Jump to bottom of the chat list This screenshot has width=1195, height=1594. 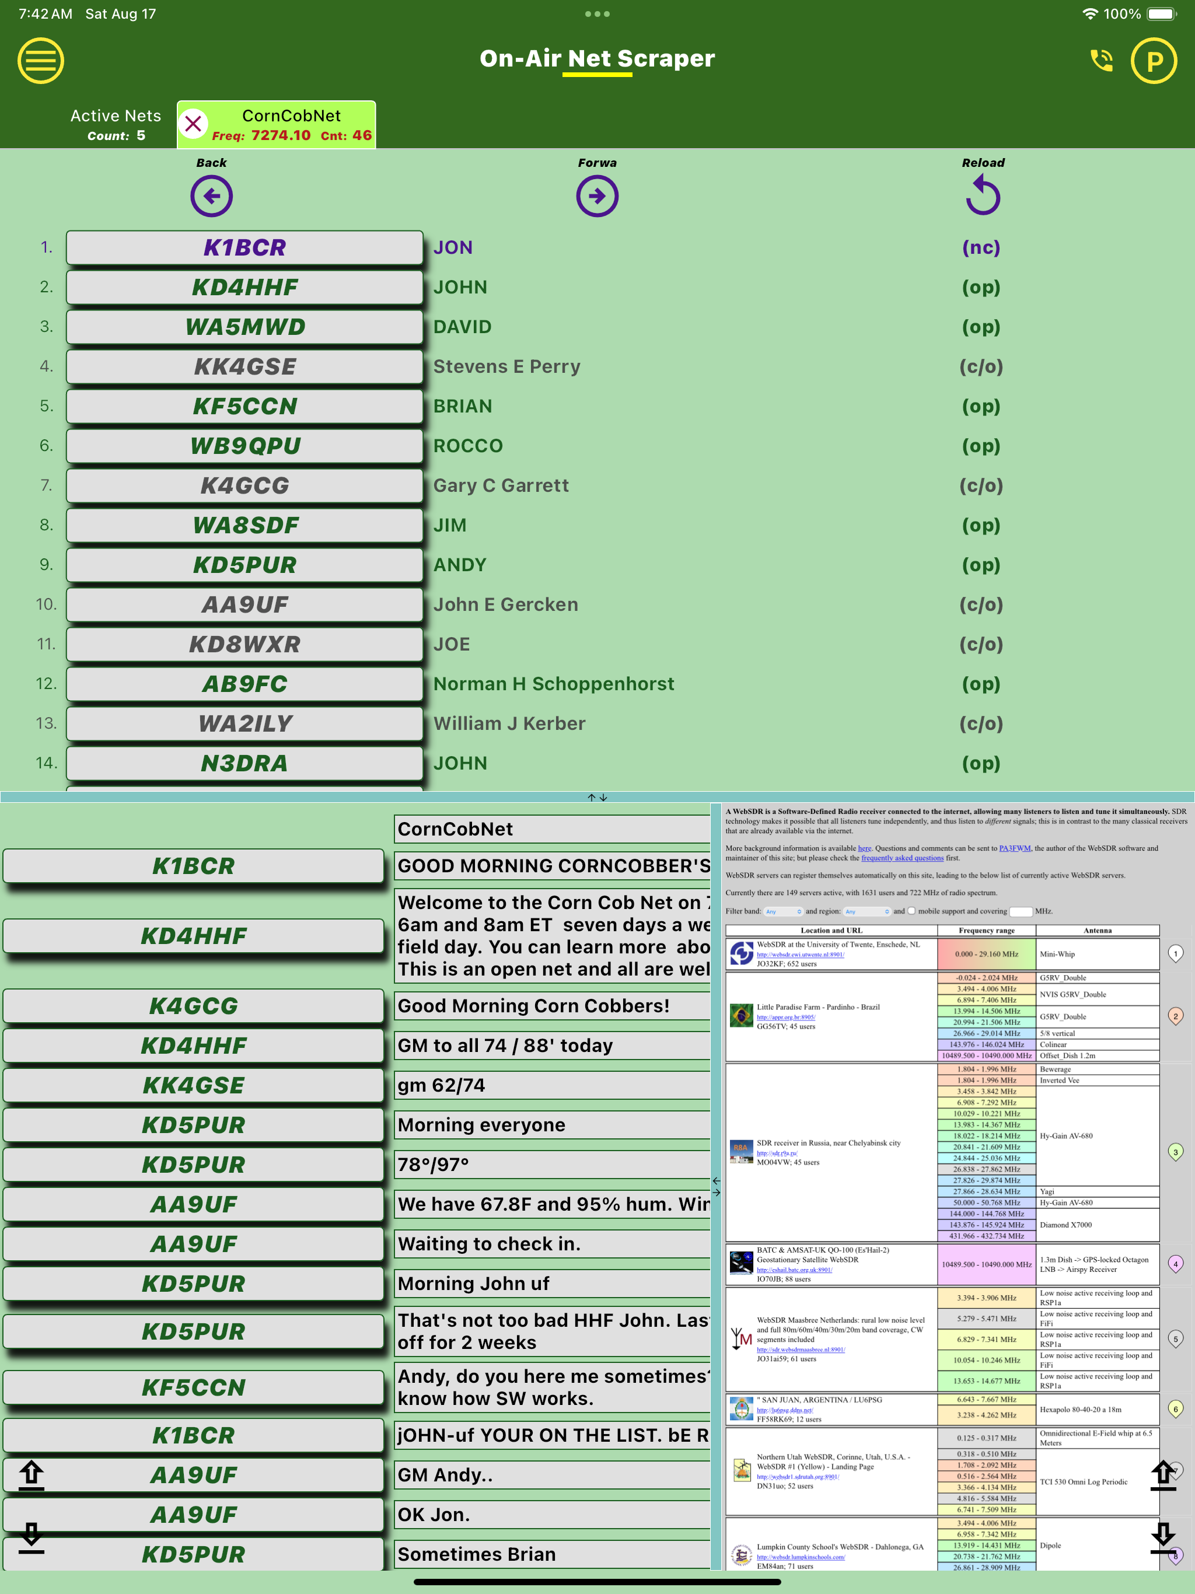tap(31, 1537)
